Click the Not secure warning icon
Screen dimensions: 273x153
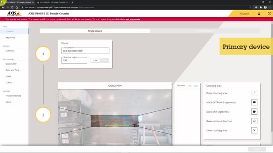[x=22, y=7]
